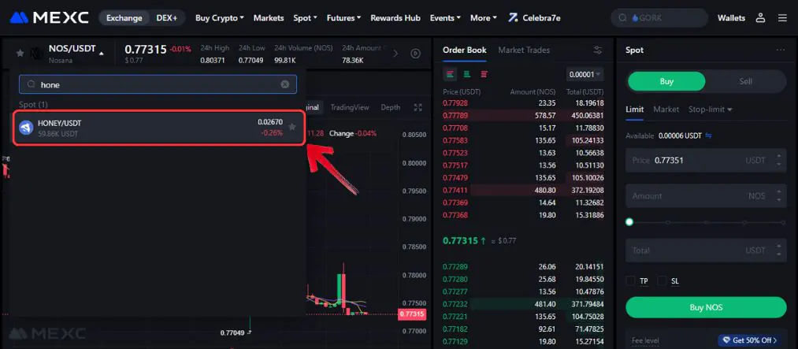Open Rewards Hub

(x=395, y=18)
